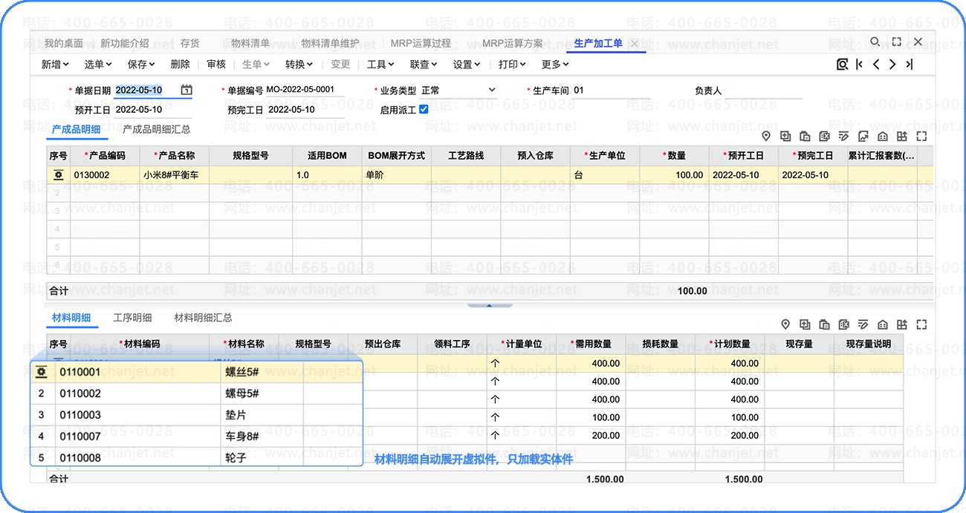Click the 删除 button

[180, 65]
